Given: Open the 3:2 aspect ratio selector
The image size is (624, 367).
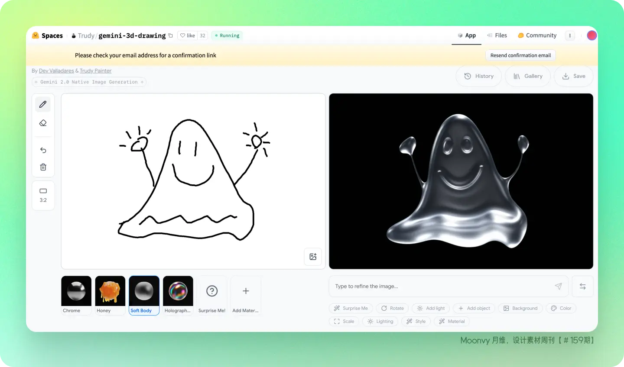Looking at the screenshot, I should point(43,195).
